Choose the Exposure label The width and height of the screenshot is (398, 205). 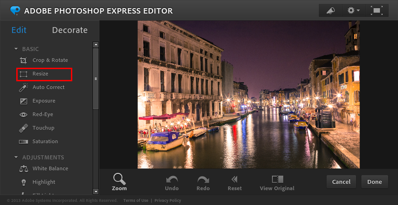click(x=44, y=101)
